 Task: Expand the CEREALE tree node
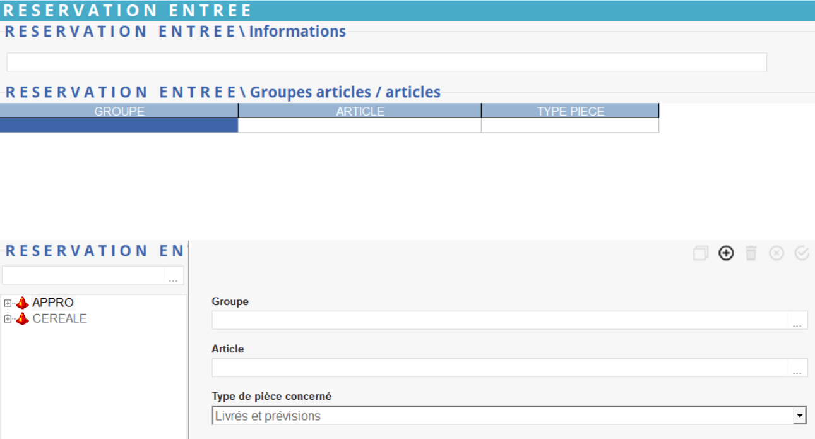[8, 319]
